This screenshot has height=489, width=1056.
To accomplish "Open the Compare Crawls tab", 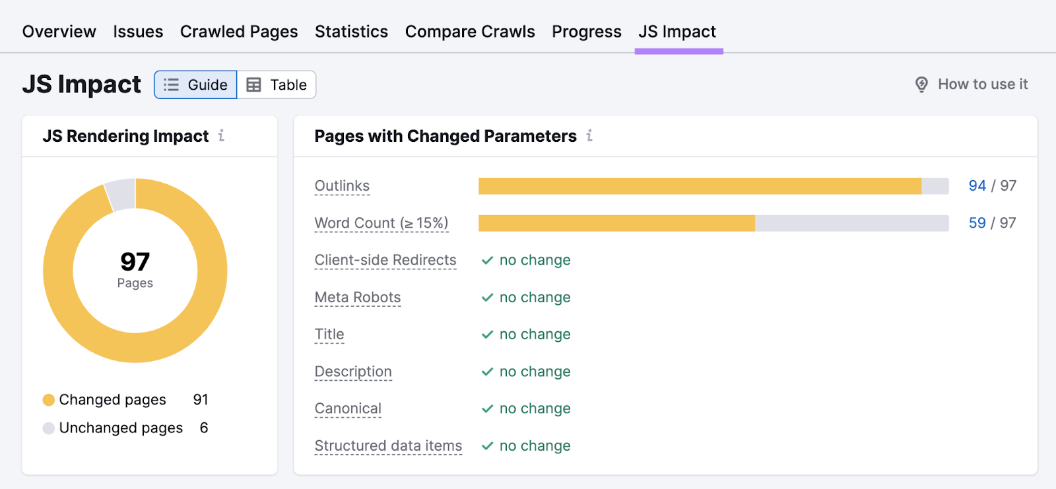I will 470,32.
